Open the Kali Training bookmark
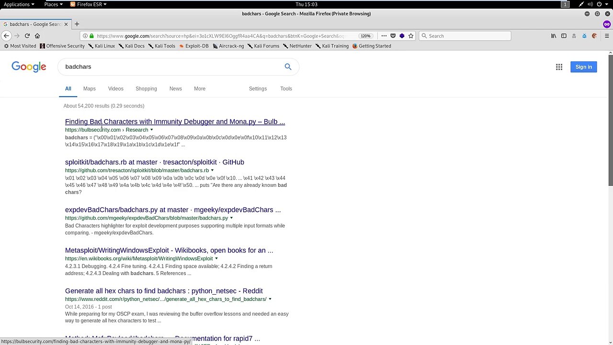This screenshot has height=345, width=613. 332,46
